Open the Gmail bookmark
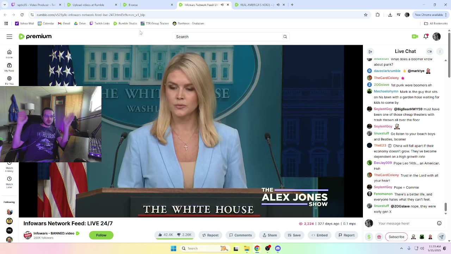Image resolution: width=451 pixels, height=254 pixels. [64, 23]
